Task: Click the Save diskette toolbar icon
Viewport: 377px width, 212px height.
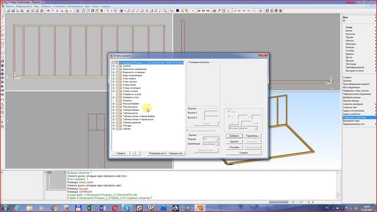Action: click(x=13, y=11)
